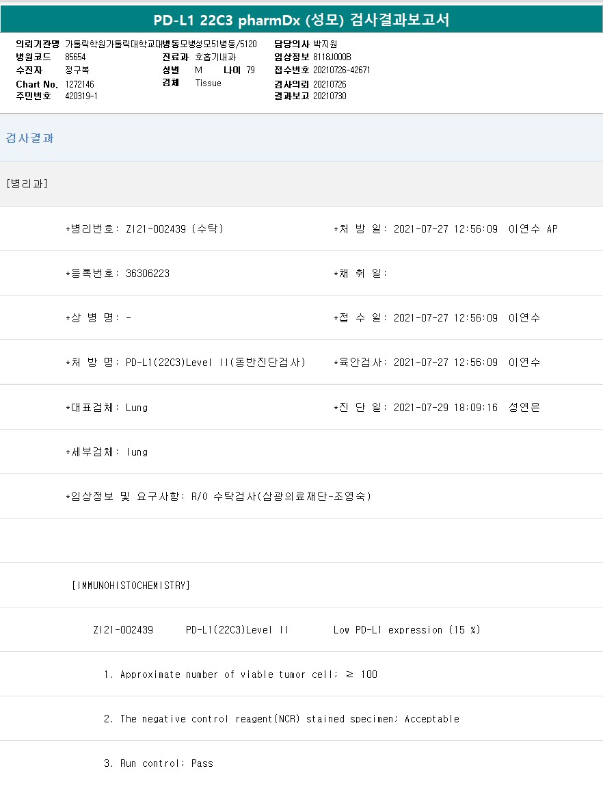Select result Low PD-L1 expression (15 %)

tap(407, 630)
